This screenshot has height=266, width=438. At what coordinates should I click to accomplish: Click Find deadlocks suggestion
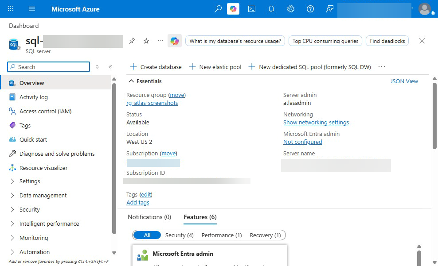(387, 41)
